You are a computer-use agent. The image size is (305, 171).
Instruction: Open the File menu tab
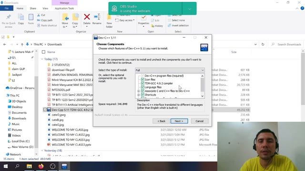point(7,9)
